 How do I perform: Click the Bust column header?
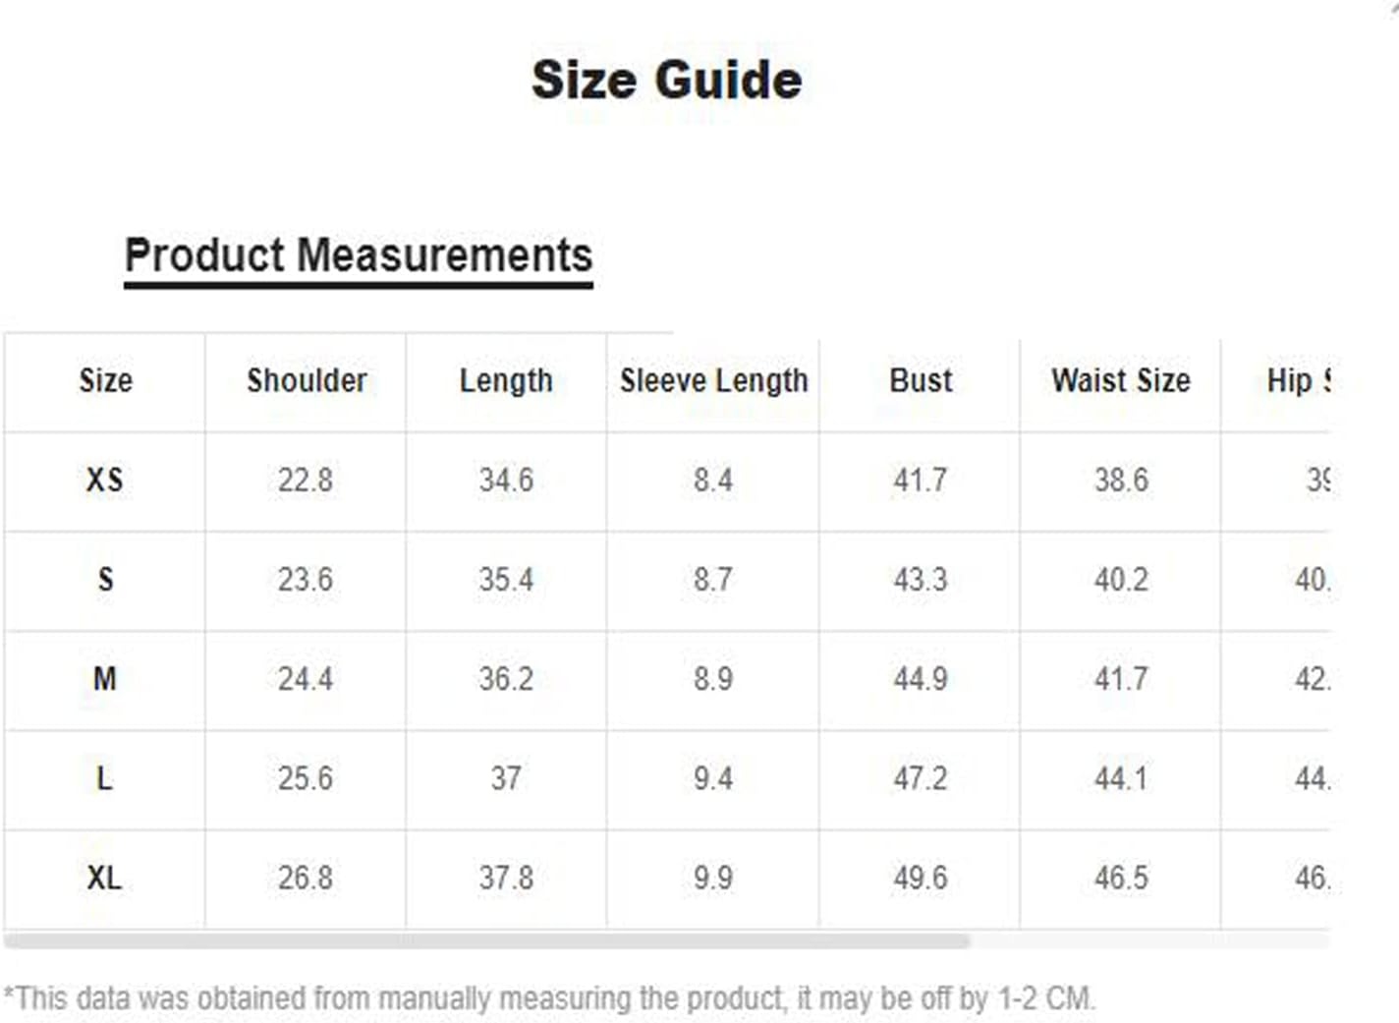pos(921,380)
